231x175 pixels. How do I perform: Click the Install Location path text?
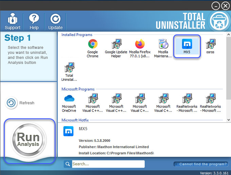[116, 153]
